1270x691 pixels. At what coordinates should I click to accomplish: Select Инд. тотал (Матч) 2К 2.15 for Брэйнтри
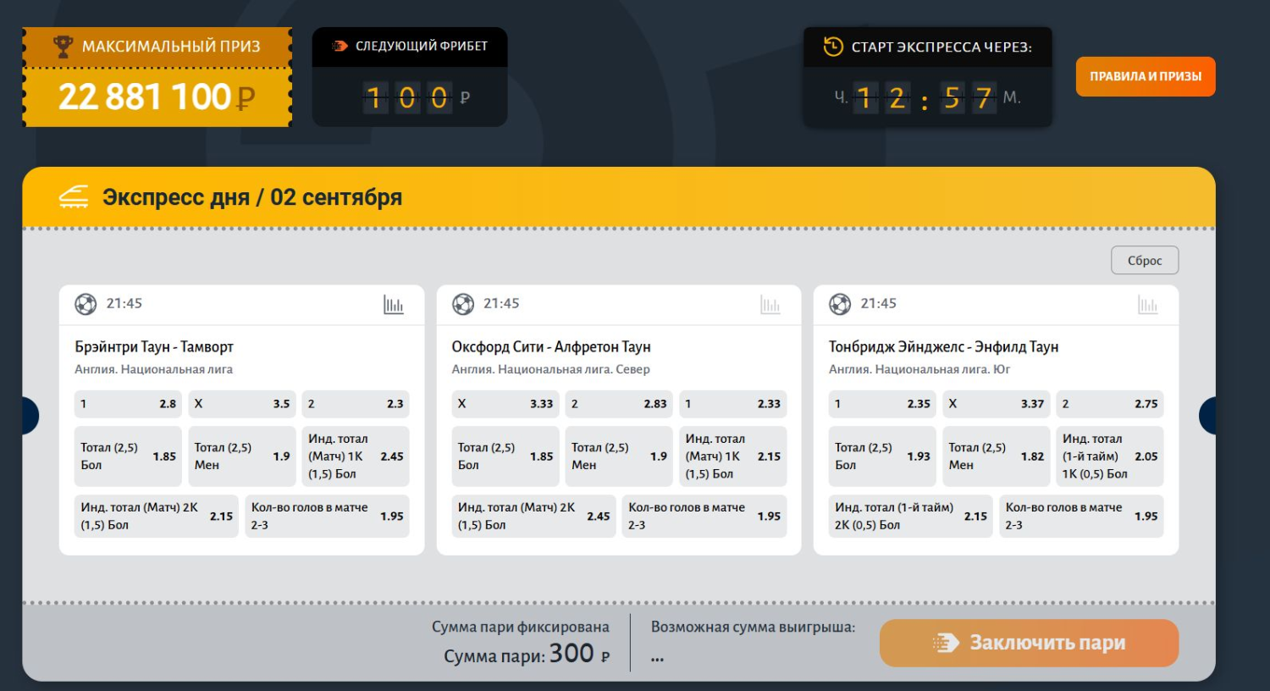point(157,517)
